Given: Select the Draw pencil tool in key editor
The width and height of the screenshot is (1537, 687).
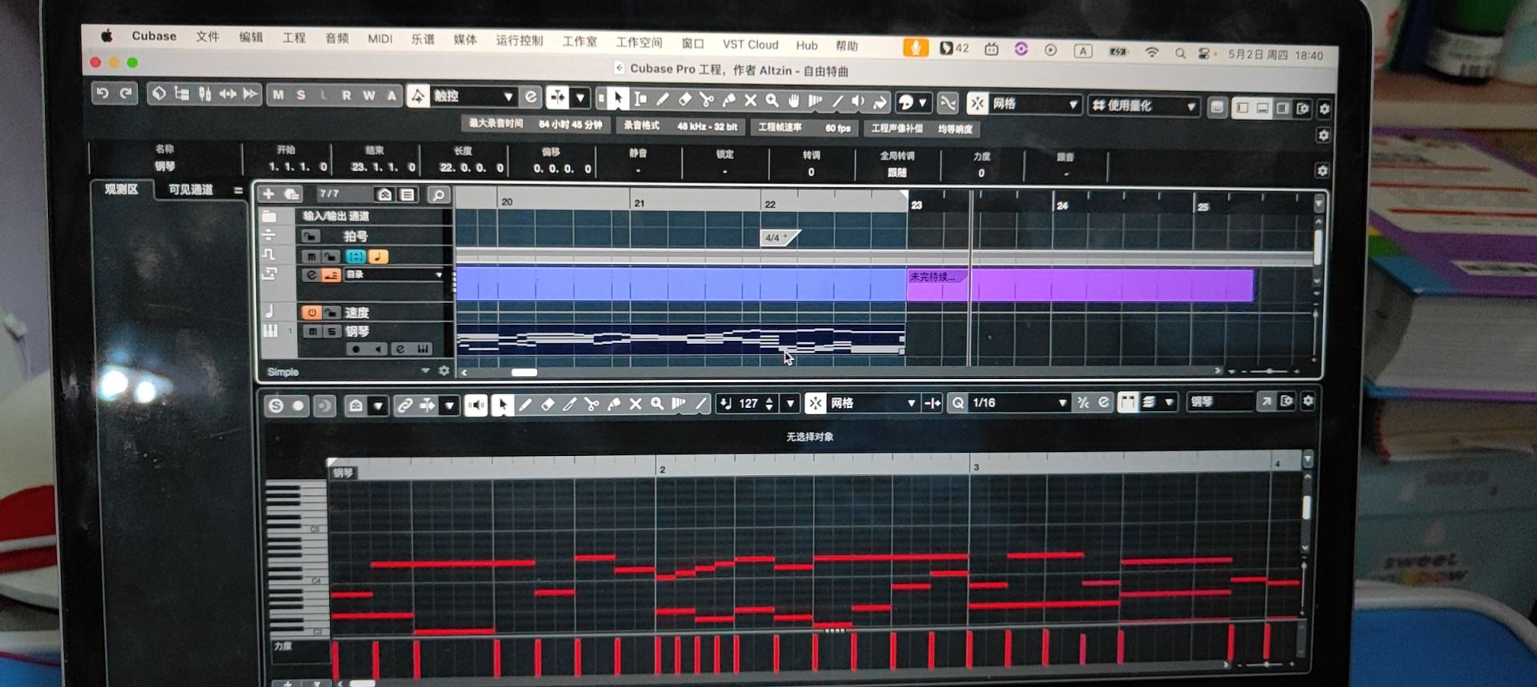Looking at the screenshot, I should tap(525, 405).
